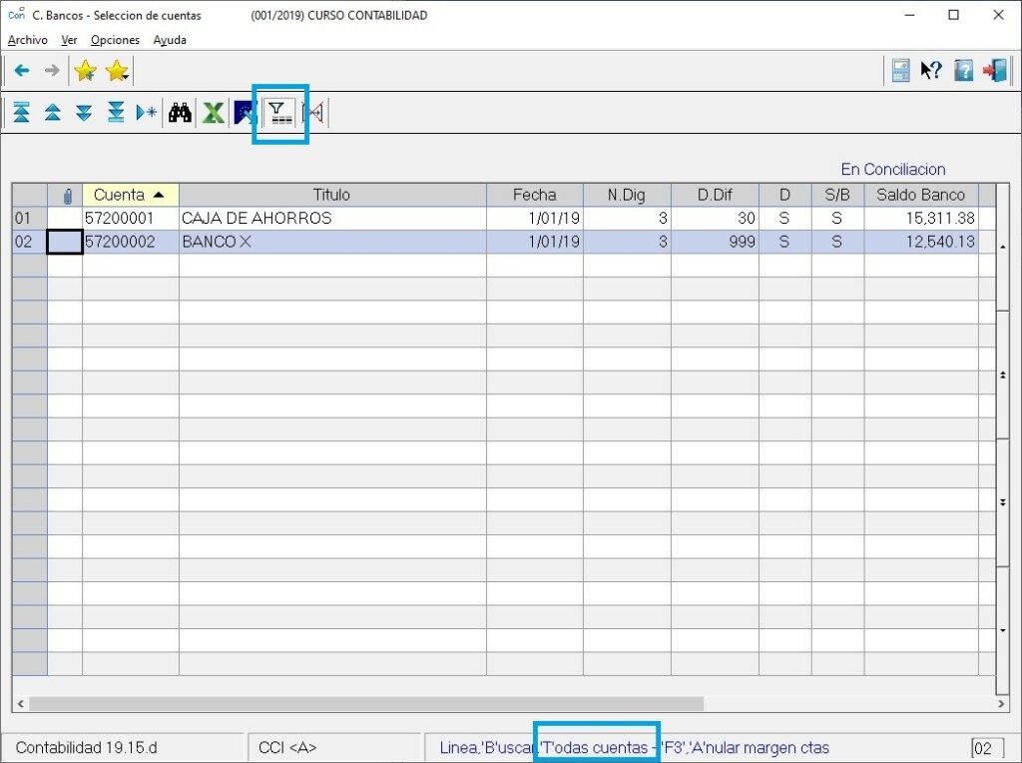Click the line number field showing 02
The image size is (1022, 763).
(x=986, y=748)
